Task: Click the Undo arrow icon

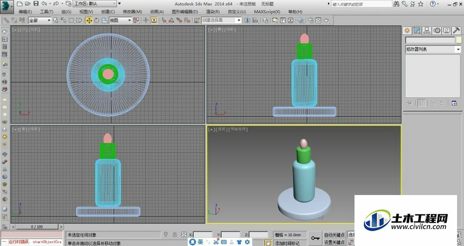Action: tap(44, 4)
